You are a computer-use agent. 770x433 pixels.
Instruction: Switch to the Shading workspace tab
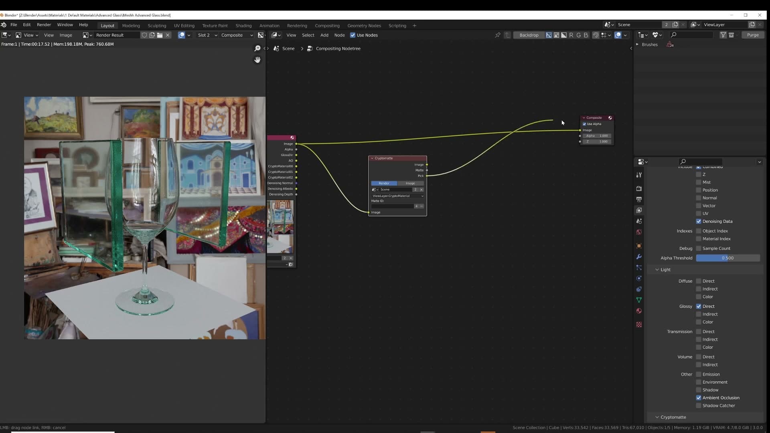[243, 26]
